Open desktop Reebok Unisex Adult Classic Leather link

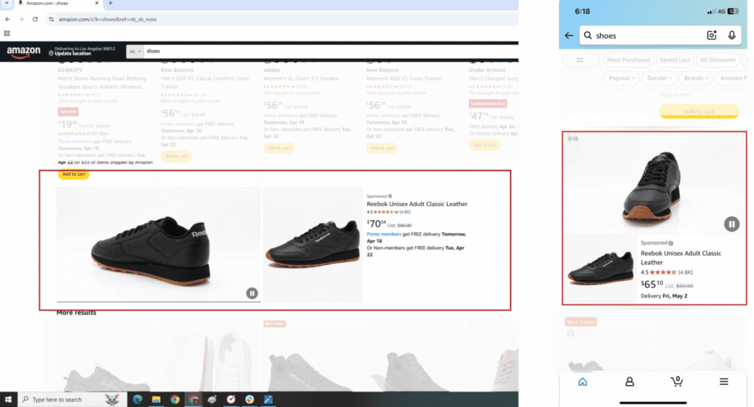click(417, 204)
